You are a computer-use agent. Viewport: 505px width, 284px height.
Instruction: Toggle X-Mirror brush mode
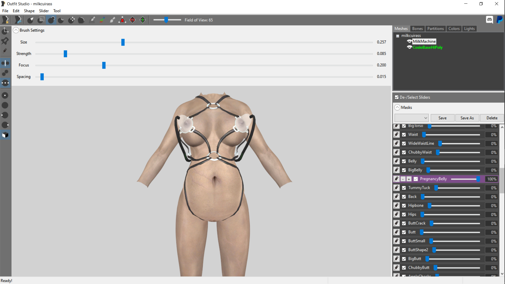pos(5,63)
